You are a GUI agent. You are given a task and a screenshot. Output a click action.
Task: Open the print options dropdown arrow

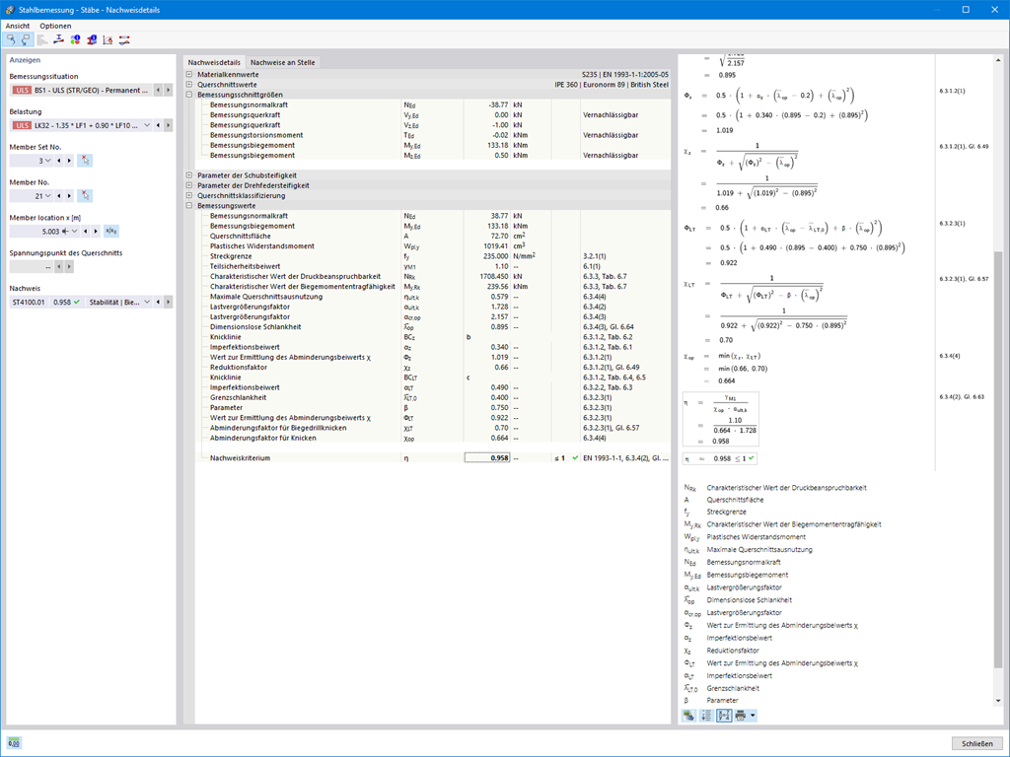(x=753, y=716)
